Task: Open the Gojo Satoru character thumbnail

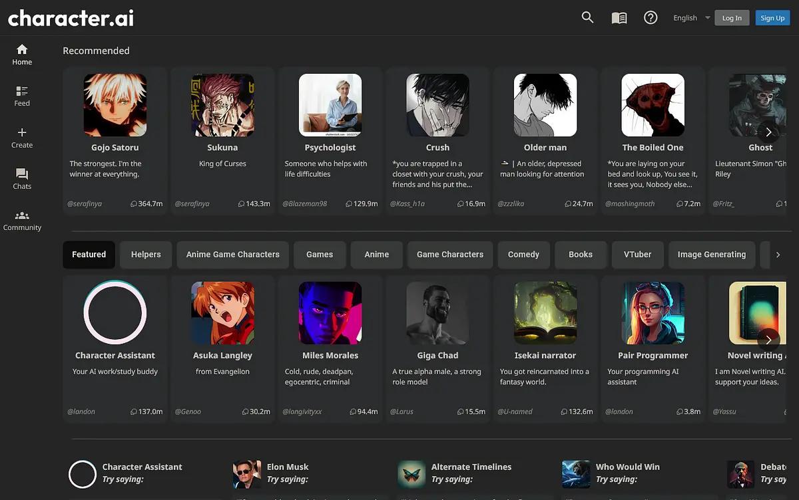Action: click(x=115, y=105)
